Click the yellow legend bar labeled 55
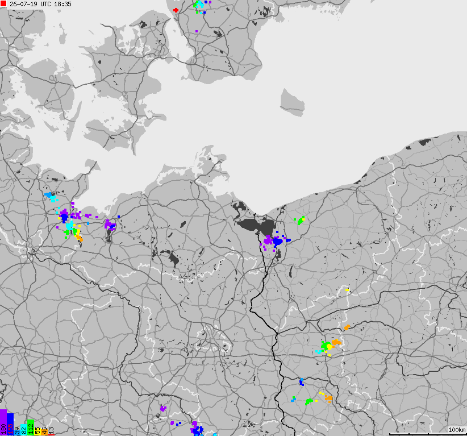 (x=37, y=431)
